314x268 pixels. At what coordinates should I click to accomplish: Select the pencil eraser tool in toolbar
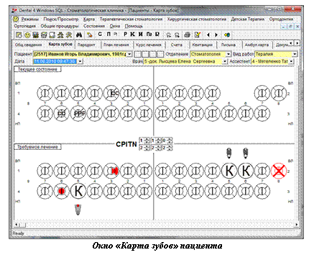tap(90, 35)
